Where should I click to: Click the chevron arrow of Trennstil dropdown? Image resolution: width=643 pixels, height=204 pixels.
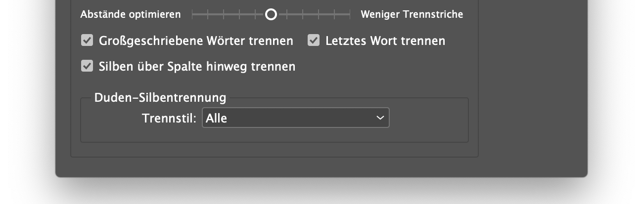pyautogui.click(x=380, y=118)
